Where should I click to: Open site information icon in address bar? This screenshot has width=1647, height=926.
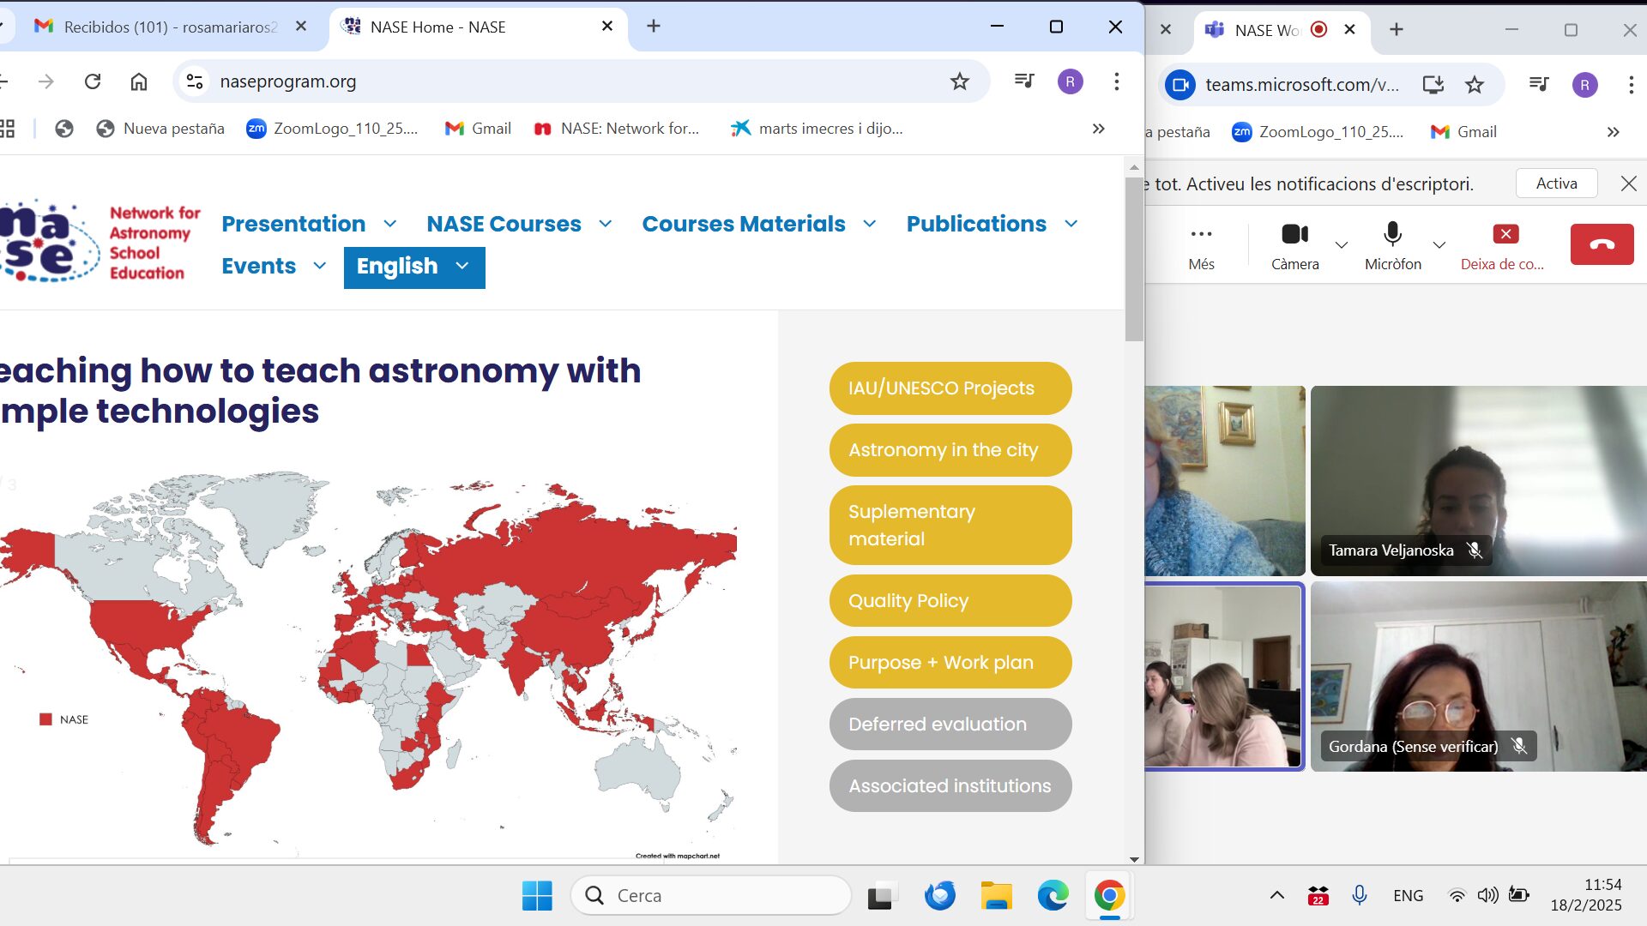click(x=195, y=81)
